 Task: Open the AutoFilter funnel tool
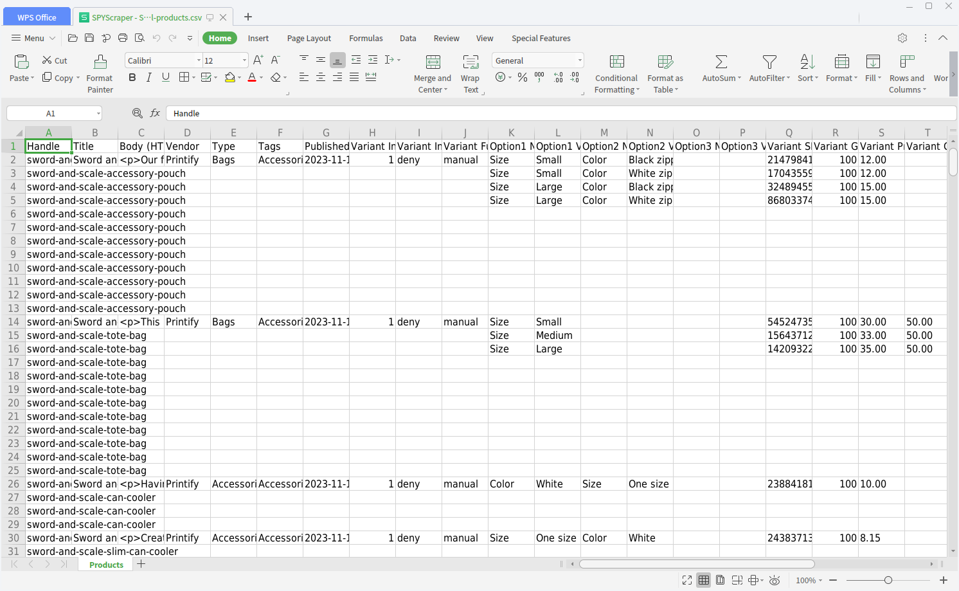pos(769,62)
